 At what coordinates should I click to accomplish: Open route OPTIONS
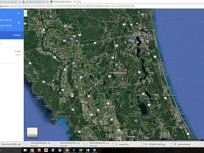pyautogui.click(x=17, y=35)
